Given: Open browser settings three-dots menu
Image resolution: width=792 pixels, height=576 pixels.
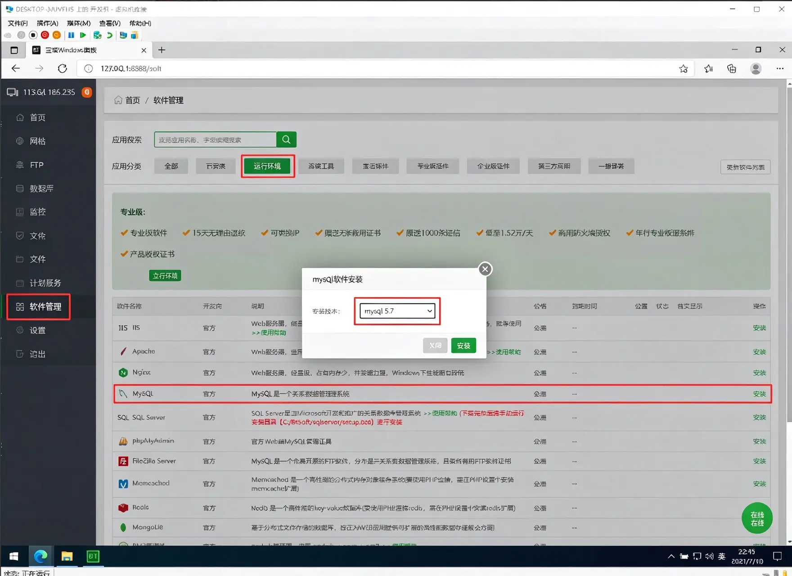Looking at the screenshot, I should point(780,68).
